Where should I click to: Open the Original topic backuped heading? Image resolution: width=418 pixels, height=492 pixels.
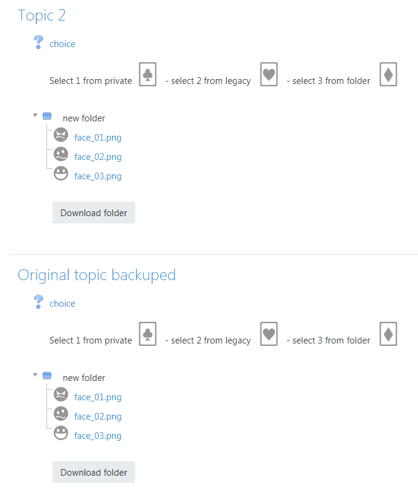[x=97, y=275]
